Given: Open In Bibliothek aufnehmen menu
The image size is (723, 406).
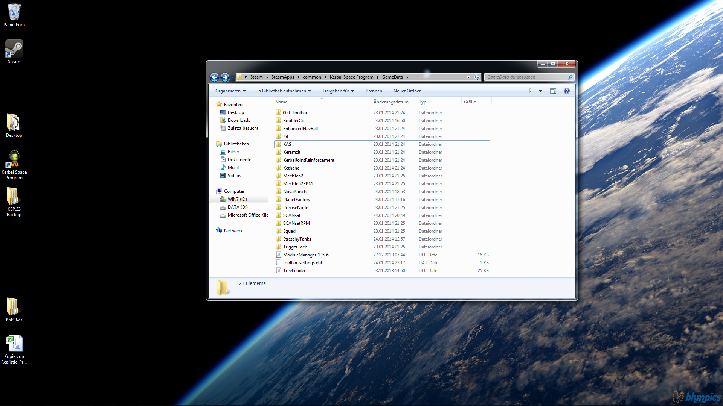Looking at the screenshot, I should pyautogui.click(x=284, y=91).
